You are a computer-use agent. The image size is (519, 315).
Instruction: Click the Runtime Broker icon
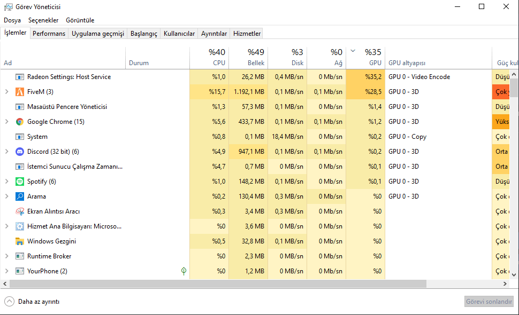pos(20,256)
